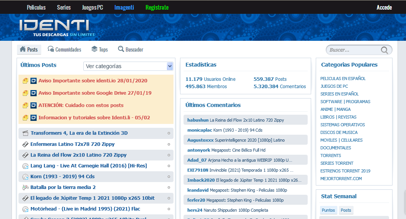Open MOVILES | CELULARES category
Viewport: 406px width, 219px height.
(x=341, y=140)
